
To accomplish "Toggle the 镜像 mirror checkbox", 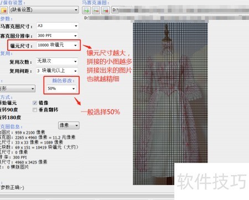I will [35, 103].
